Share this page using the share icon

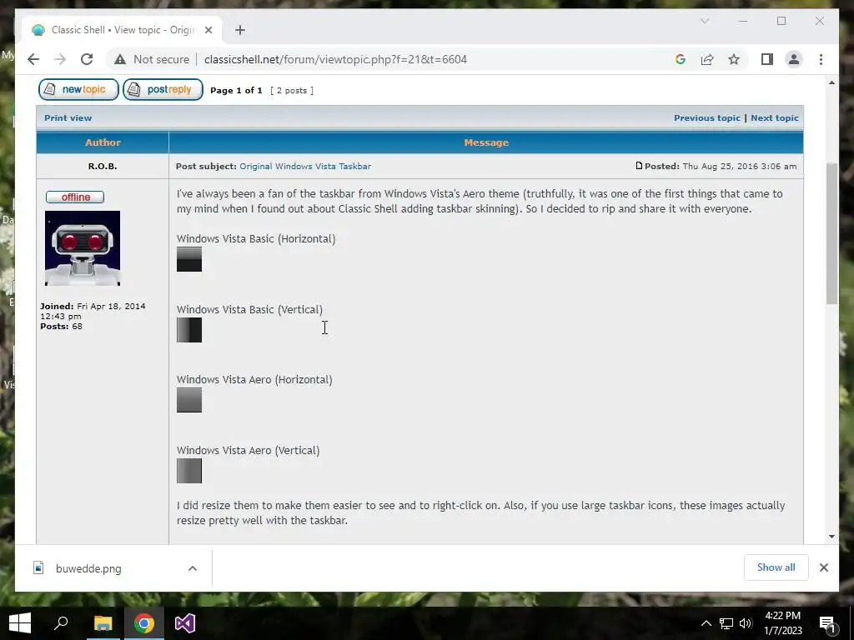(707, 59)
